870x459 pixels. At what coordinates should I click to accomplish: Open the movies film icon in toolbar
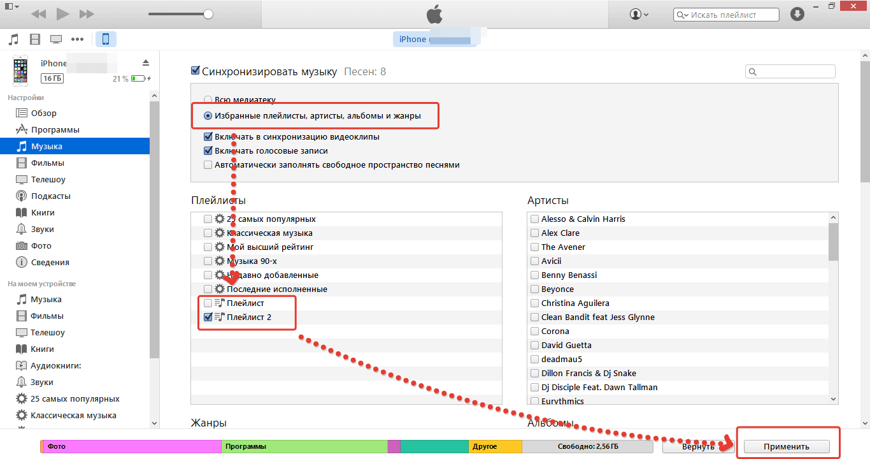(x=35, y=40)
